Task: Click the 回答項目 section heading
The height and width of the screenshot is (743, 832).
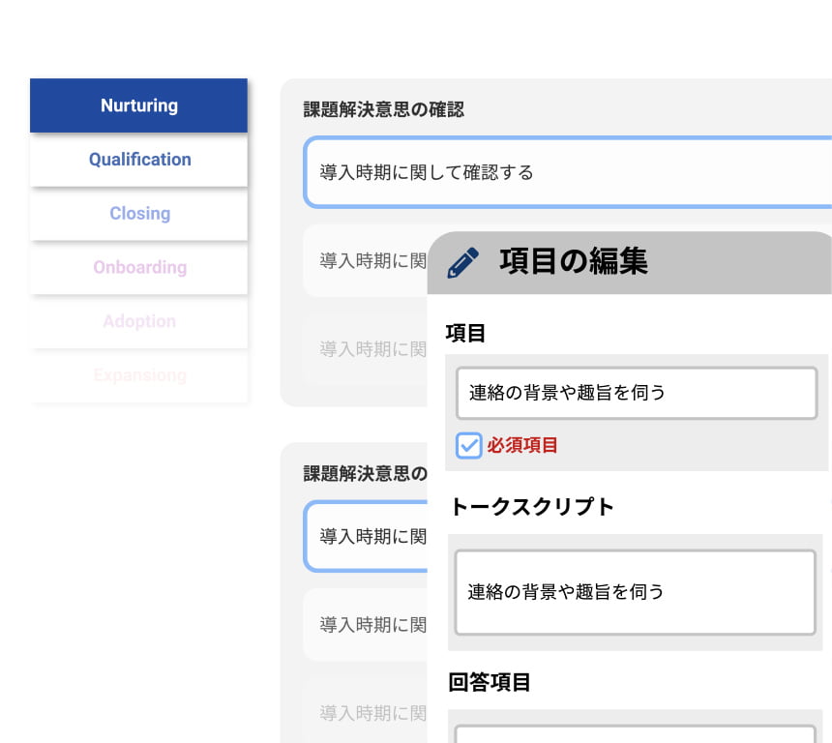Action: click(490, 682)
